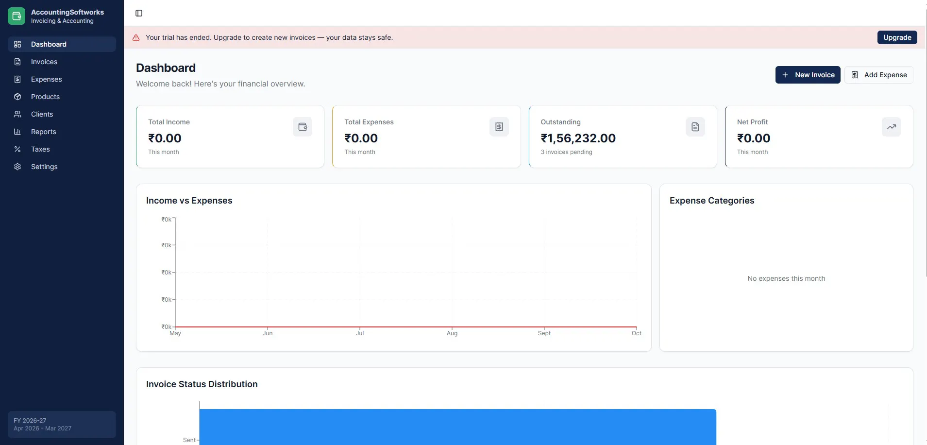Open the Clients page
Viewport: 927px width, 445px height.
click(x=62, y=114)
